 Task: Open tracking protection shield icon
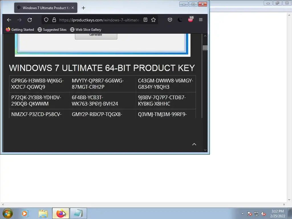(x=46, y=20)
